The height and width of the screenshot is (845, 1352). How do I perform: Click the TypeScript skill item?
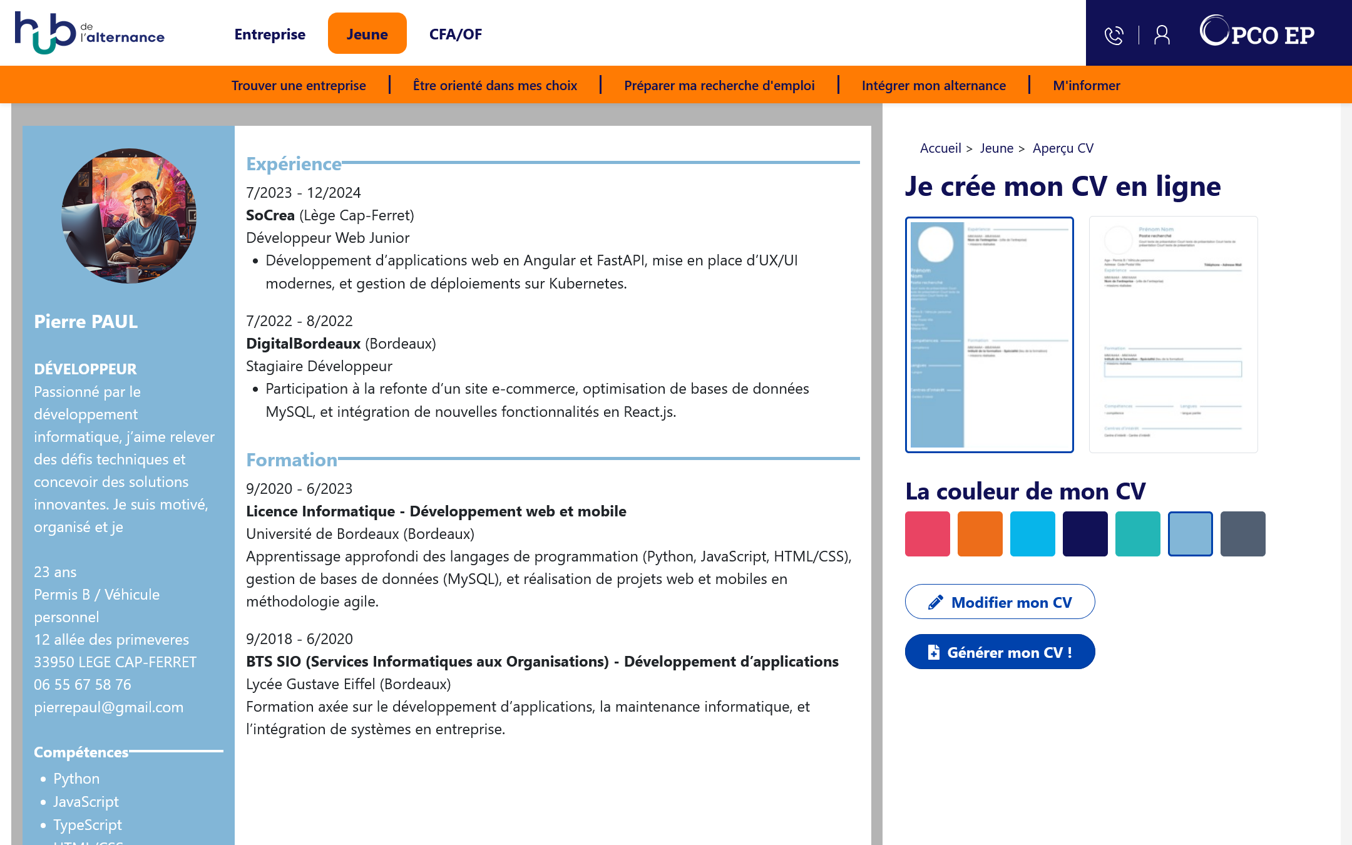[88, 825]
